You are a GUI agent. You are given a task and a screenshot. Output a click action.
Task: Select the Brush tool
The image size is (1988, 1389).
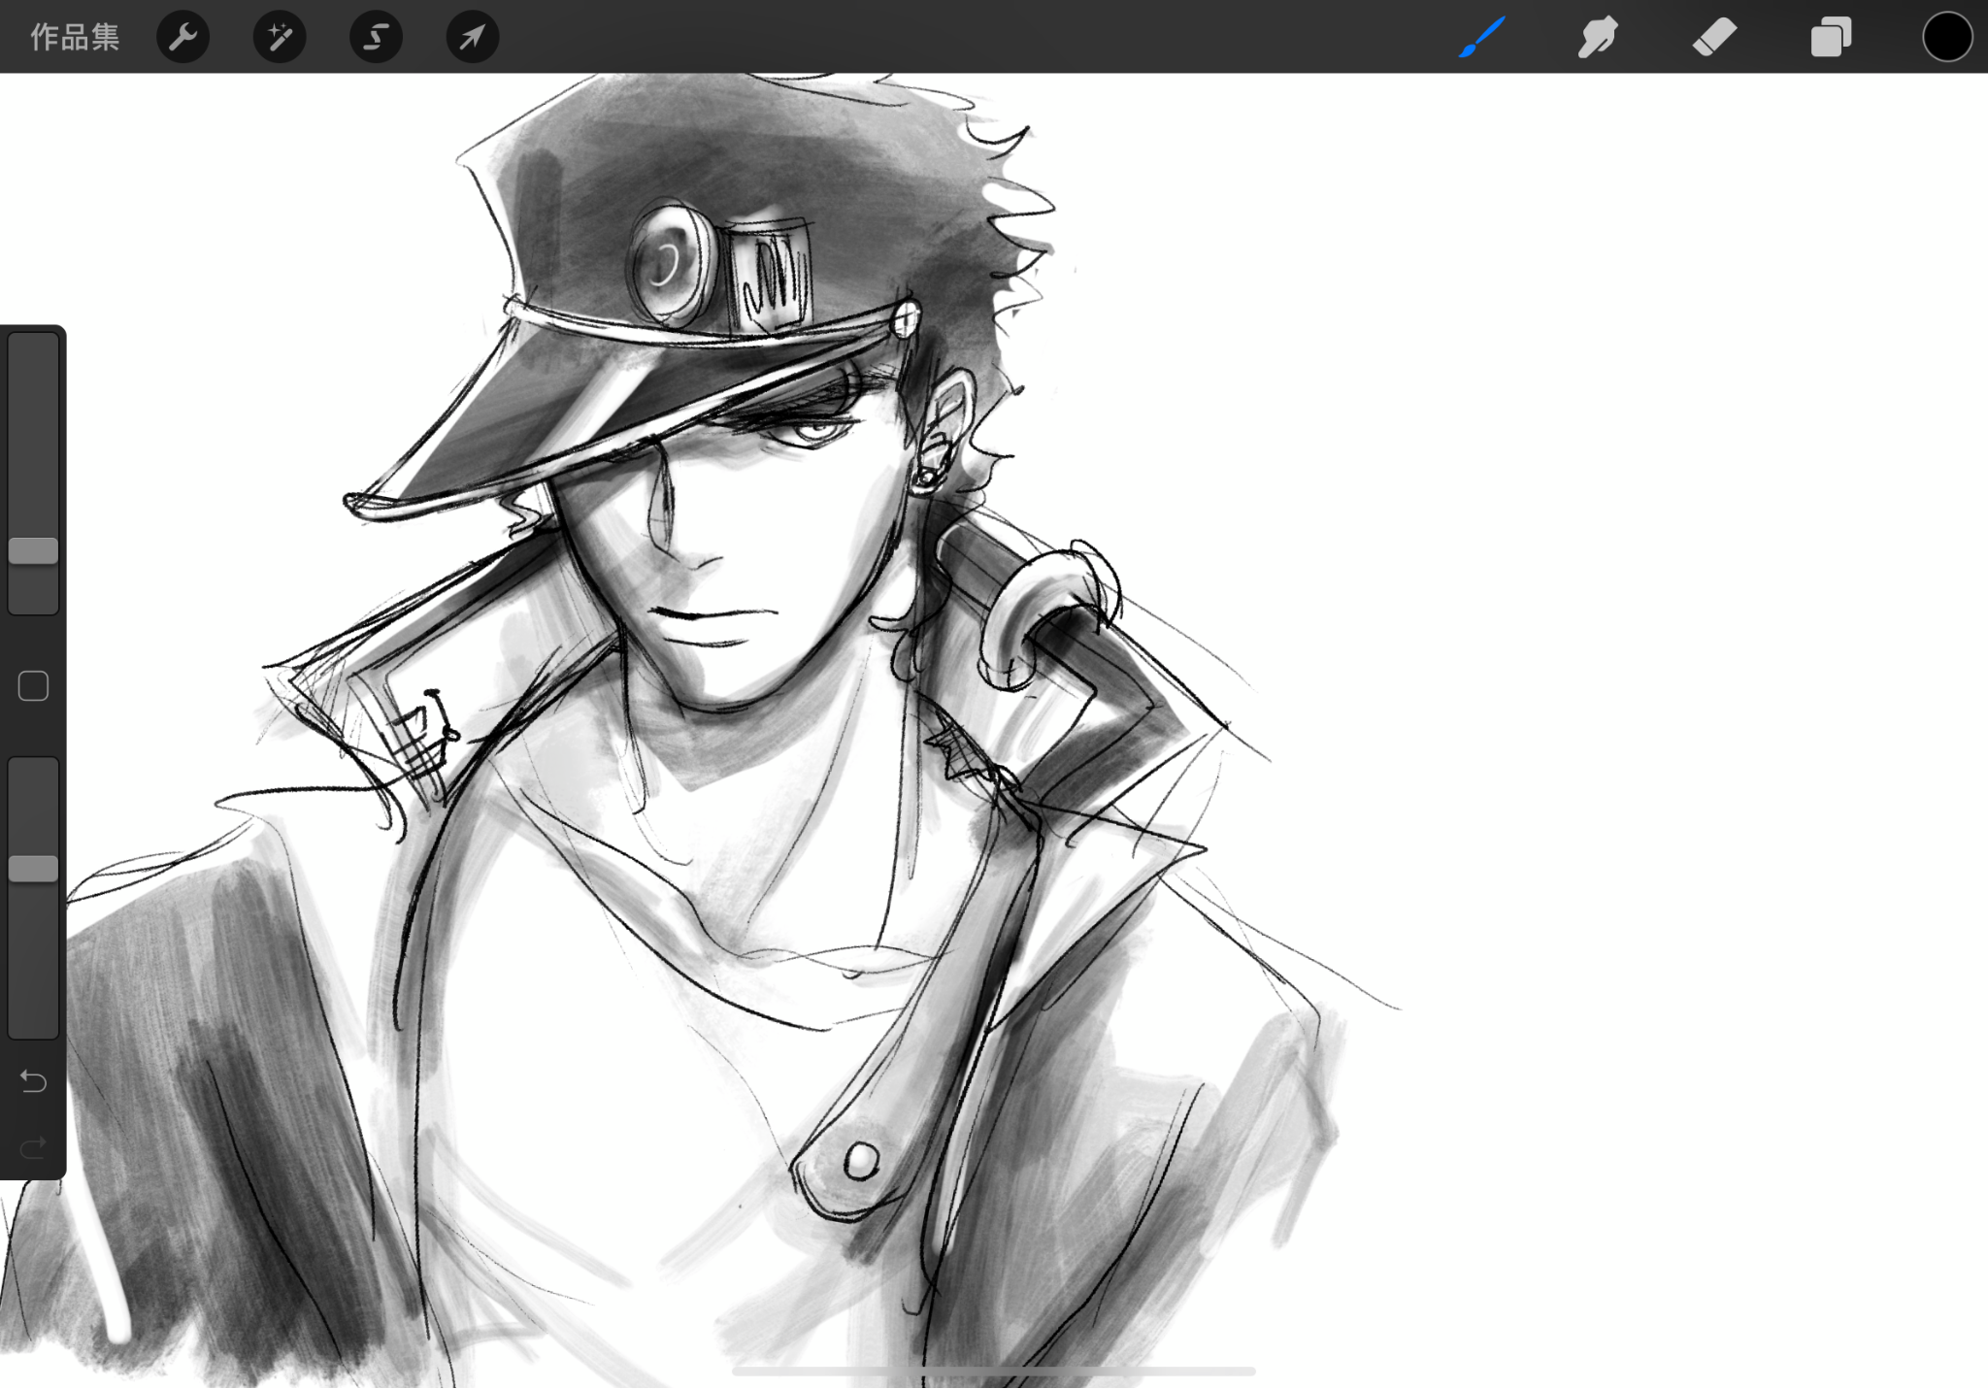point(1481,37)
